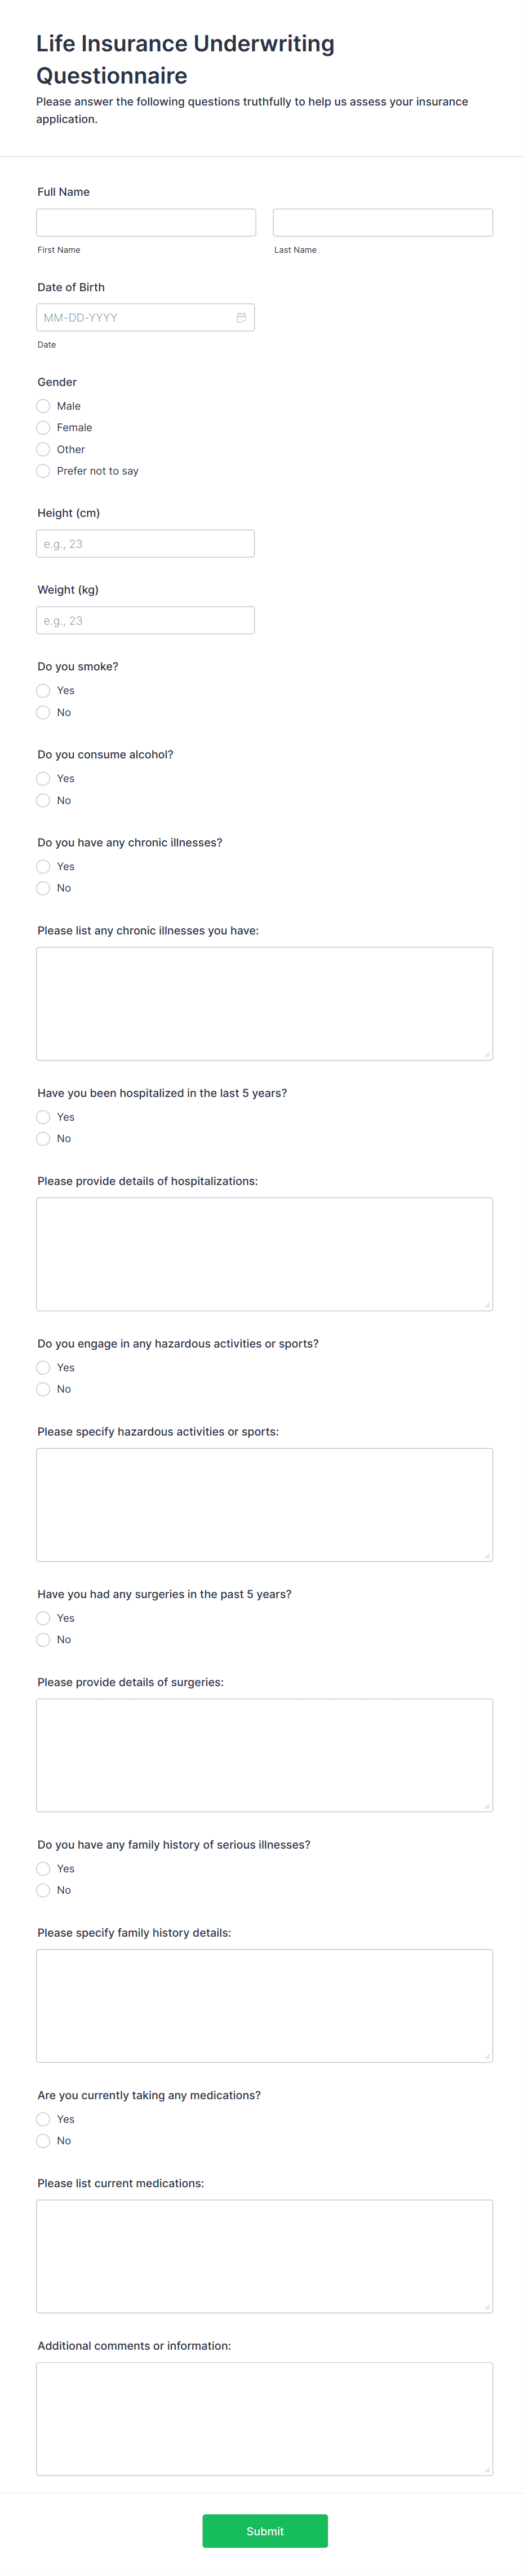Click the First Name input field
This screenshot has height=2576, width=524.
[x=146, y=223]
